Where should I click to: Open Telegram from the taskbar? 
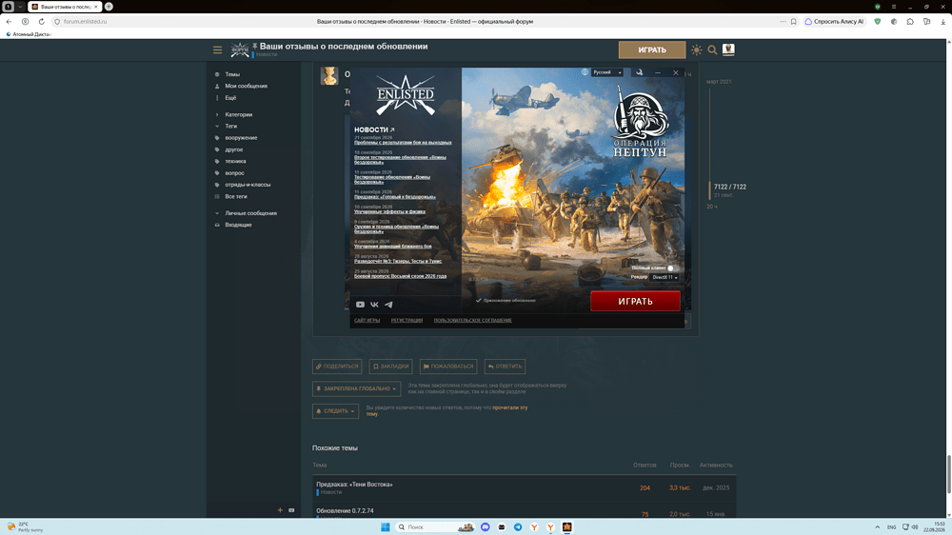(x=518, y=527)
